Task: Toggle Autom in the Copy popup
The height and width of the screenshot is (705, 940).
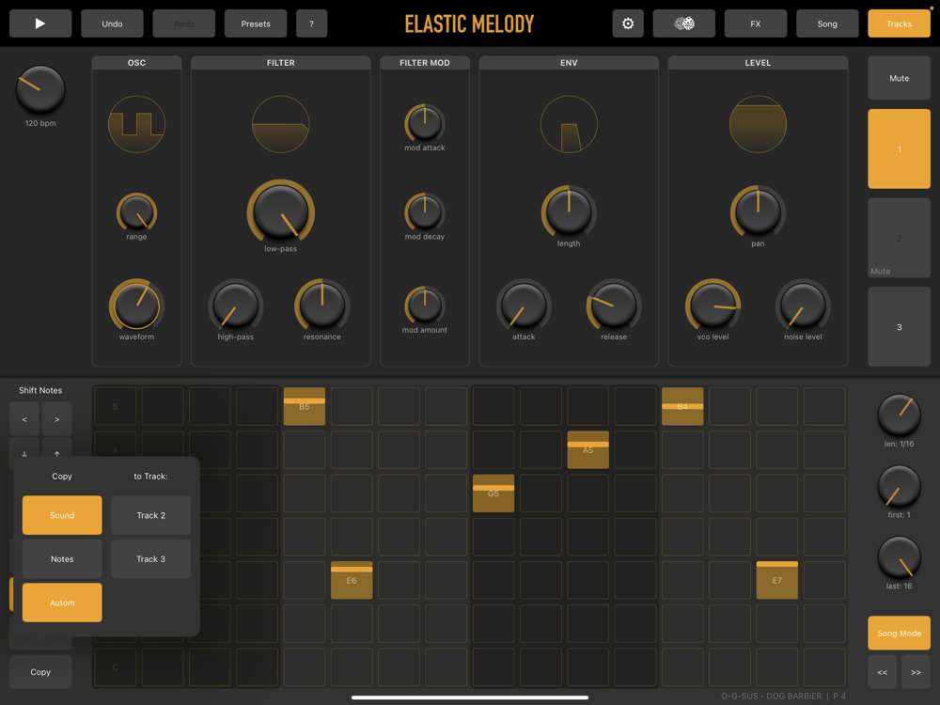Action: click(x=62, y=603)
